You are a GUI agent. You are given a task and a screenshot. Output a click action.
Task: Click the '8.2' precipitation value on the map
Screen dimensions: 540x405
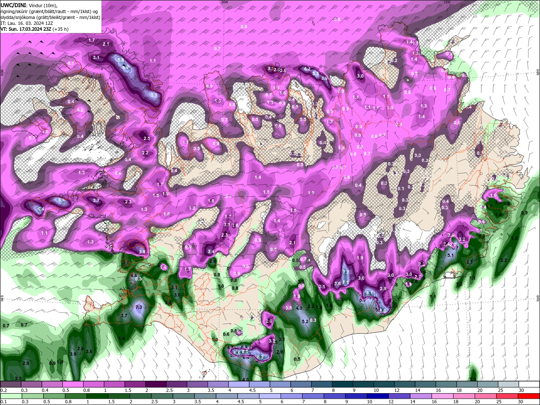(x=260, y=357)
